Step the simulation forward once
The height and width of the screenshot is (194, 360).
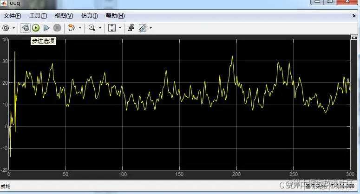(x=46, y=28)
